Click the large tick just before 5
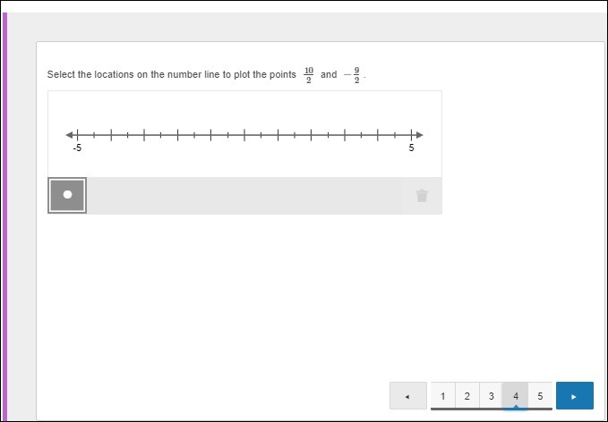Image resolution: width=608 pixels, height=422 pixels. coord(378,135)
